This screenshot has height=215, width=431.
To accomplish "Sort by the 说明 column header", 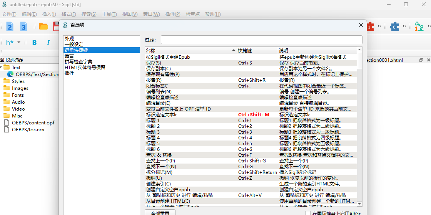I will click(x=317, y=50).
